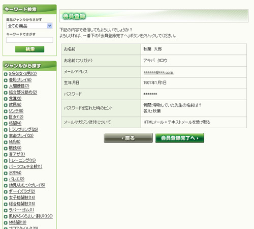Open the 総合格闘技(15) genre link
This screenshot has height=229, width=254.
click(x=22, y=204)
